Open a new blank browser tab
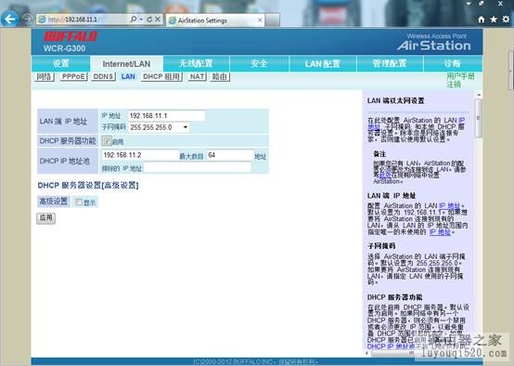Screen dimensions: 514x366 tap(273, 20)
